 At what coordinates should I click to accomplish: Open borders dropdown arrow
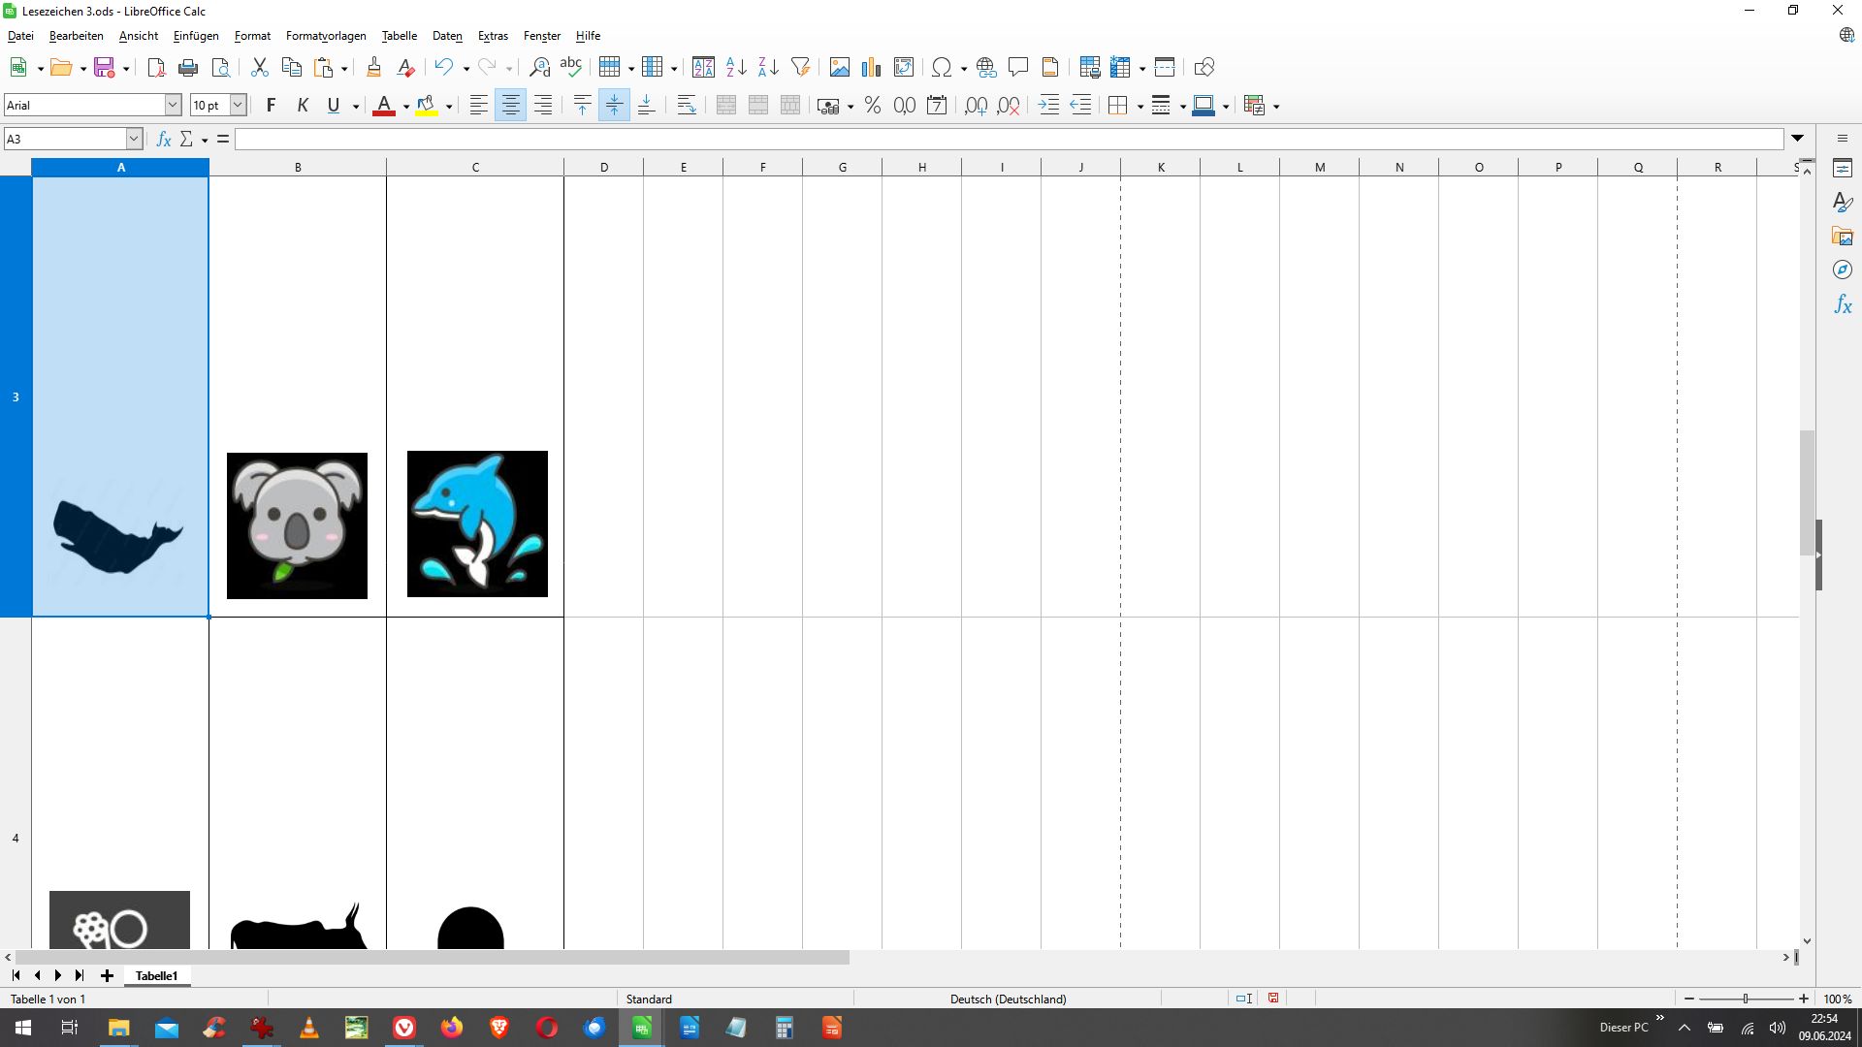click(x=1140, y=106)
